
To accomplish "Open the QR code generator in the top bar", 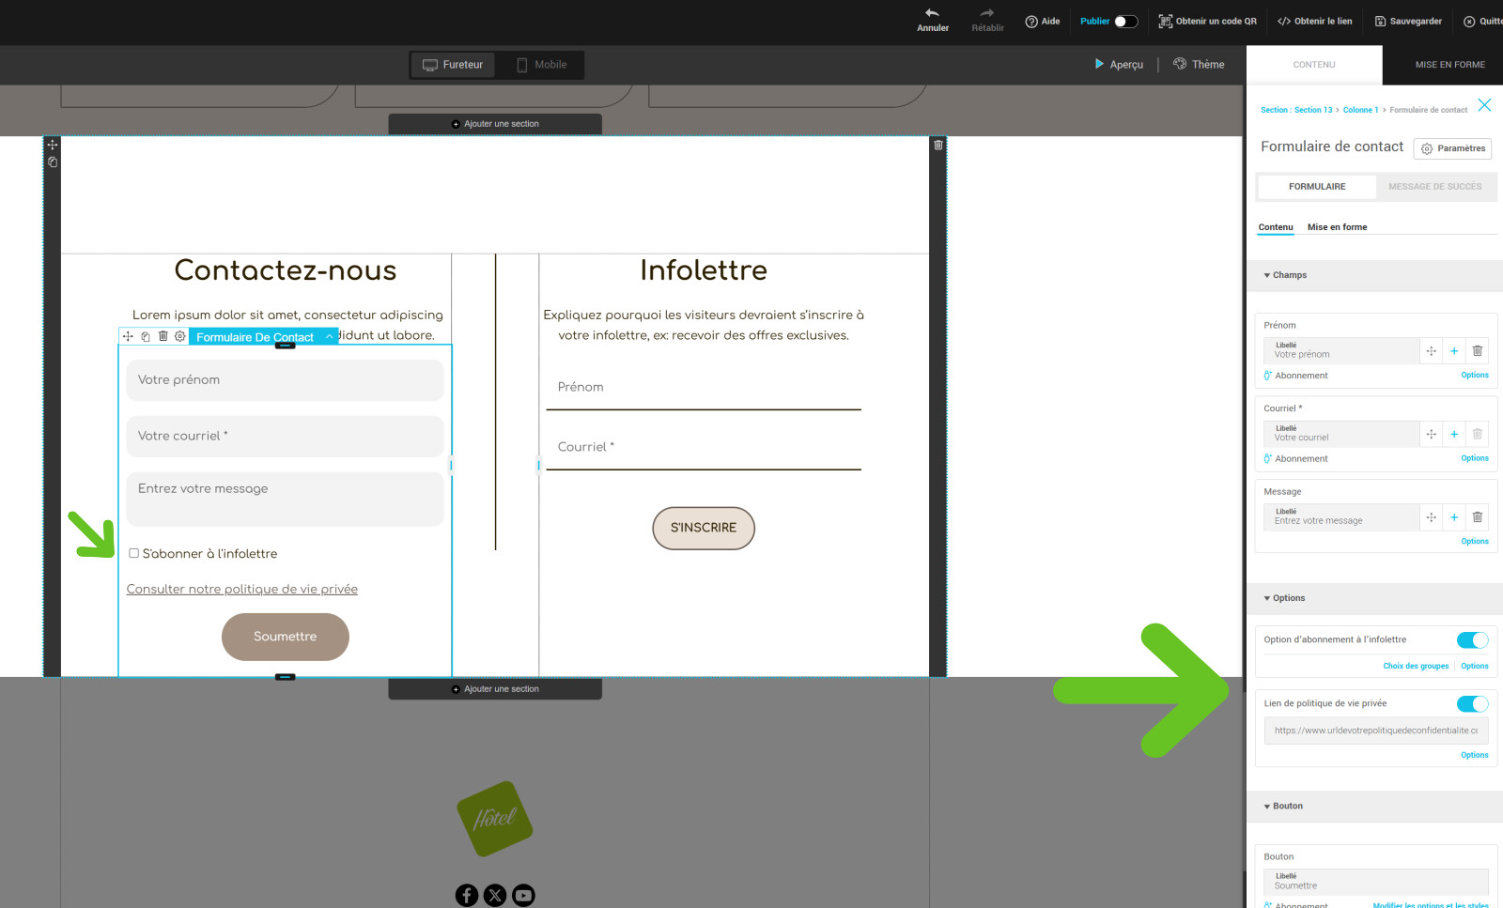I will coord(1208,21).
